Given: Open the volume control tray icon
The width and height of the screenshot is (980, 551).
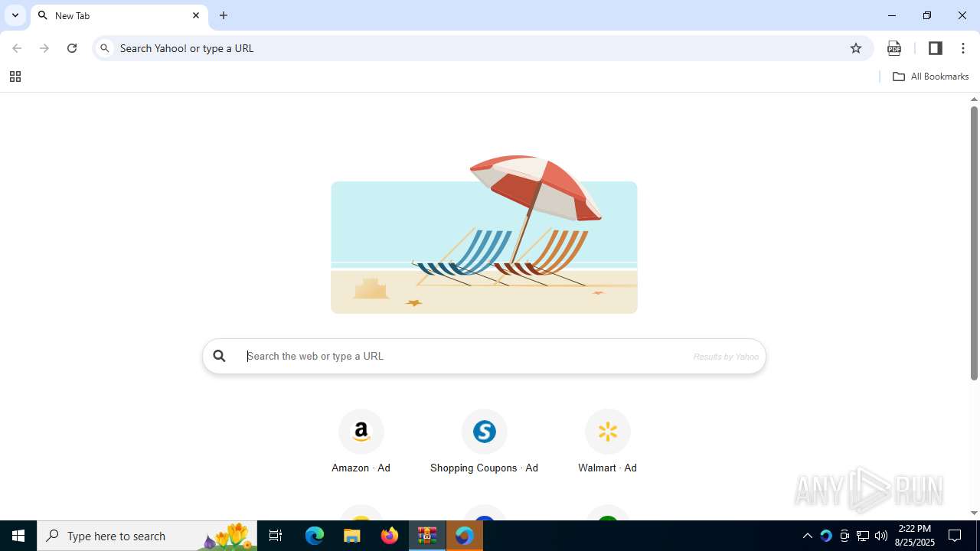Looking at the screenshot, I should click(881, 536).
